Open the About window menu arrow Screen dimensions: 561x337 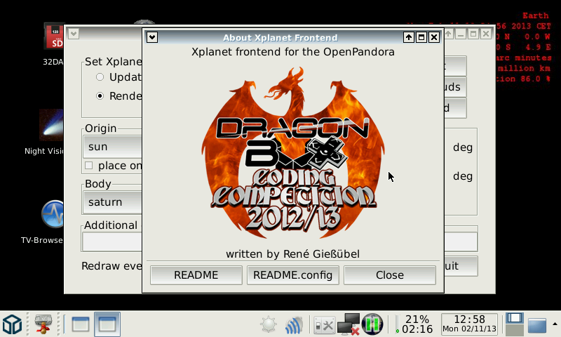(x=152, y=37)
